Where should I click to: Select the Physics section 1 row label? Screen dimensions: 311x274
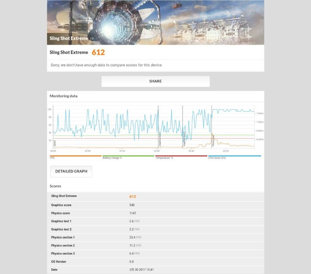point(63,237)
